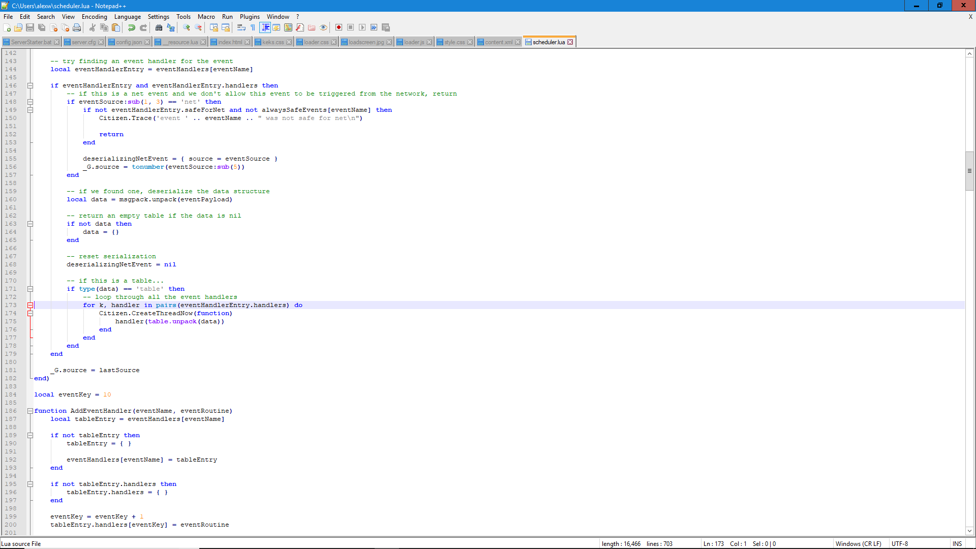The image size is (976, 549).
Task: Click the Lua source File status label
Action: coord(21,544)
